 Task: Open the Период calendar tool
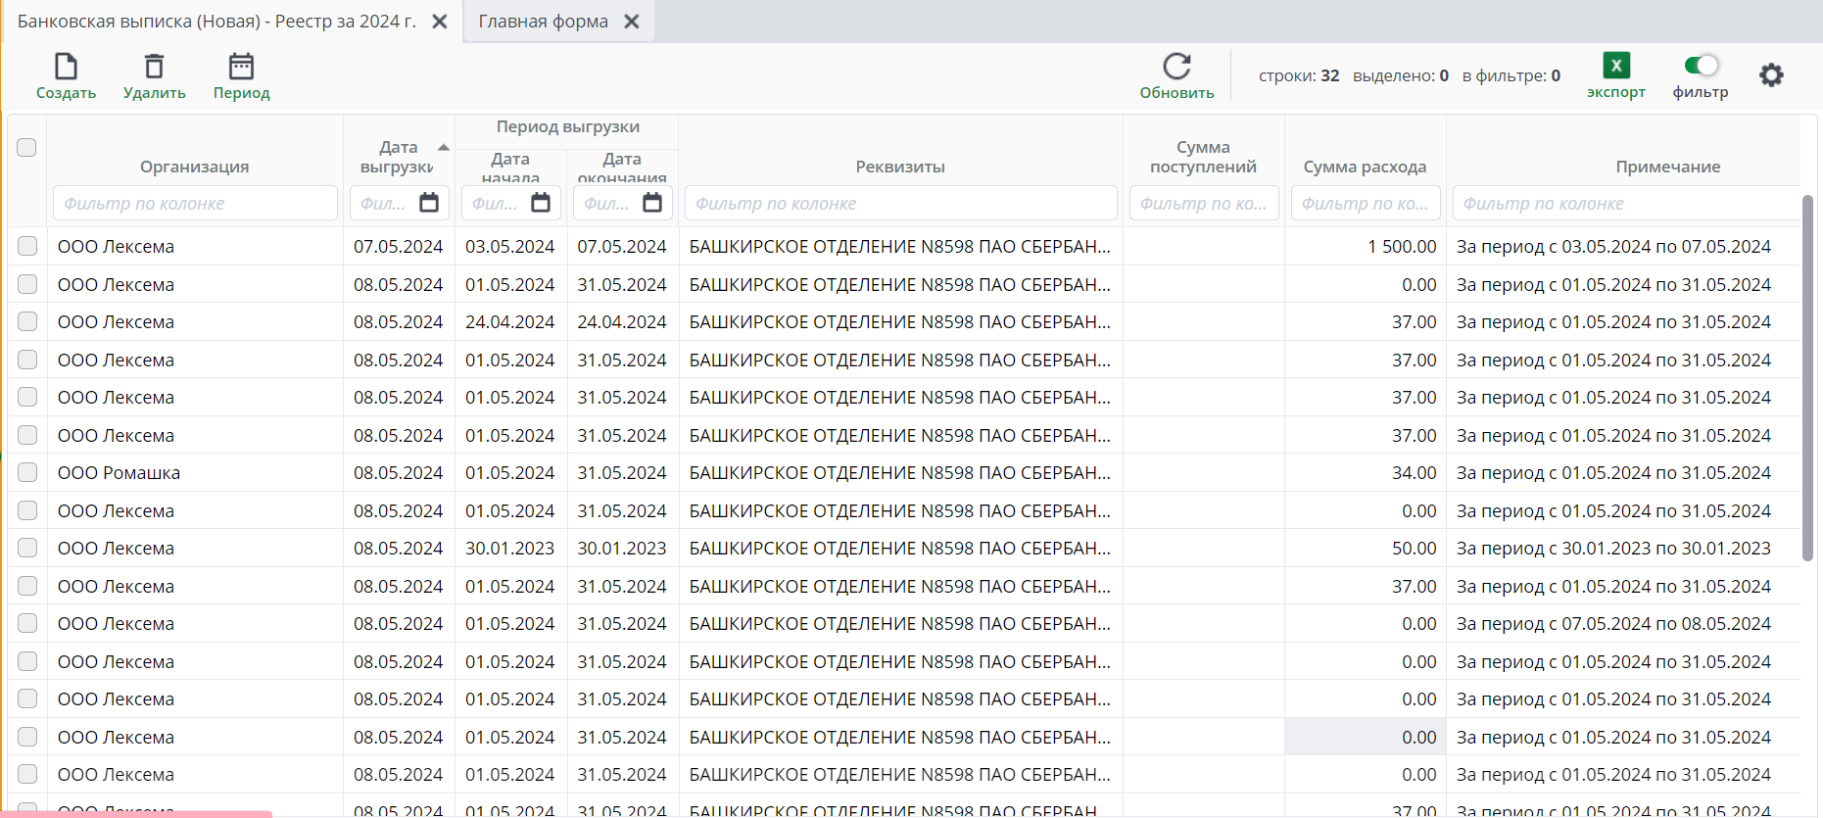[x=241, y=67]
